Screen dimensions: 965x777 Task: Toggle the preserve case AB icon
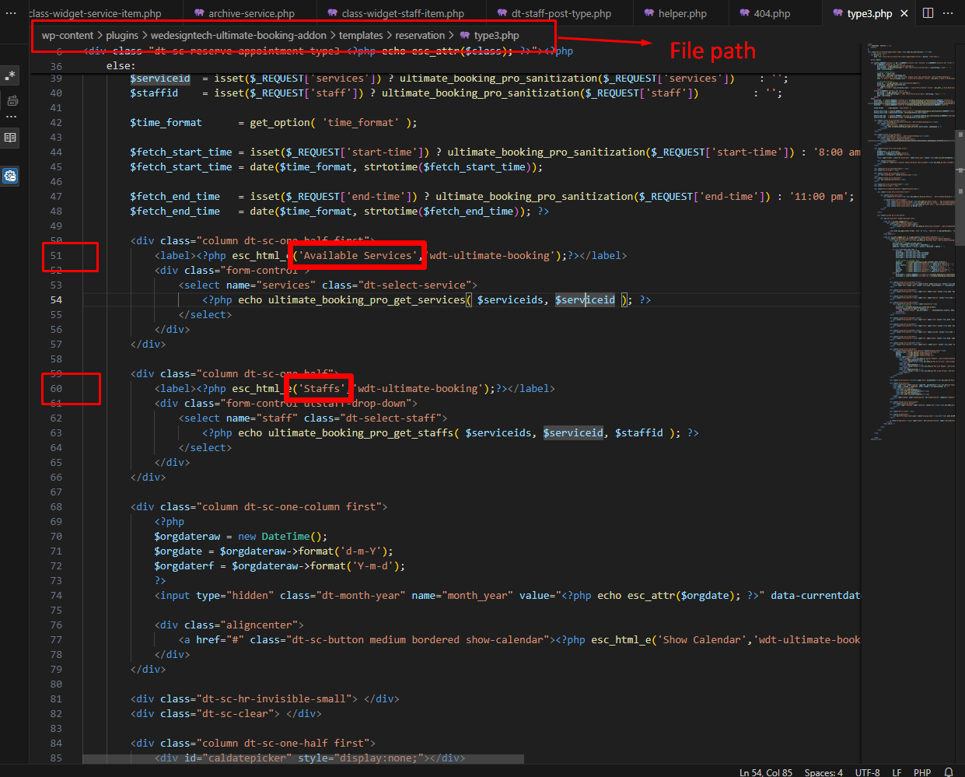pos(11,100)
